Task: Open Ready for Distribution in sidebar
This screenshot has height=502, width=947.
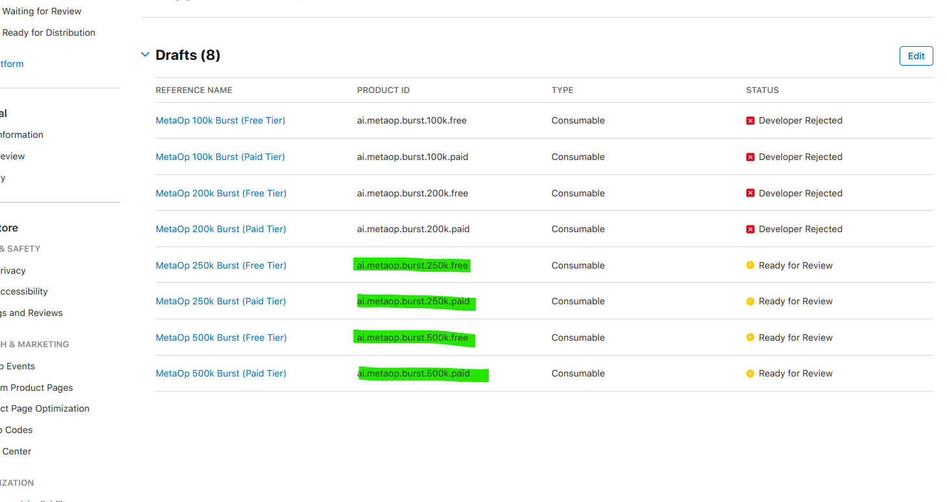Action: click(47, 33)
